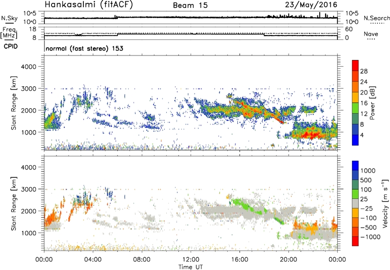Click the 'Power [dB]' colorbar label

[x=372, y=103]
